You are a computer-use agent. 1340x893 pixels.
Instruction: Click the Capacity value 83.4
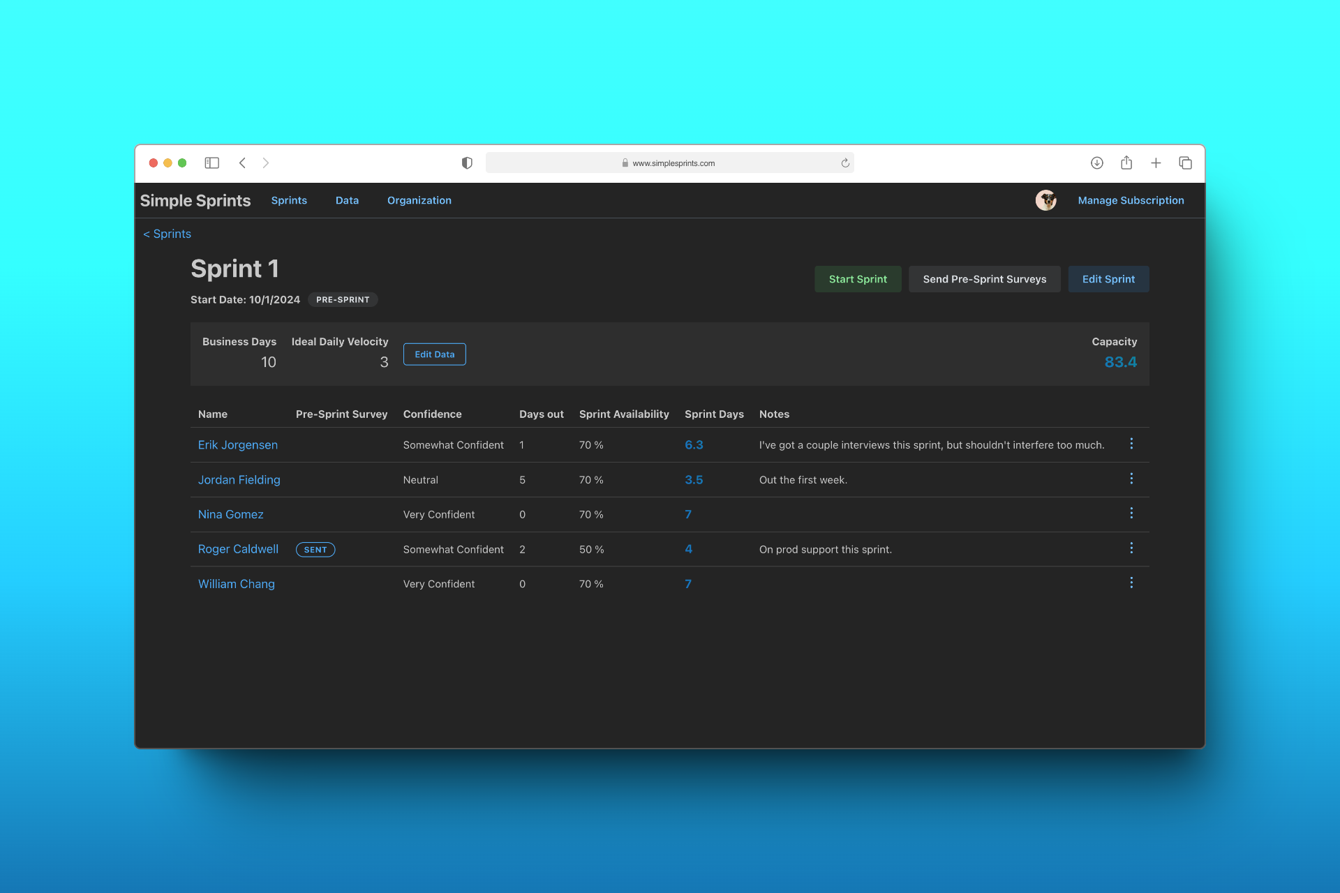point(1120,362)
